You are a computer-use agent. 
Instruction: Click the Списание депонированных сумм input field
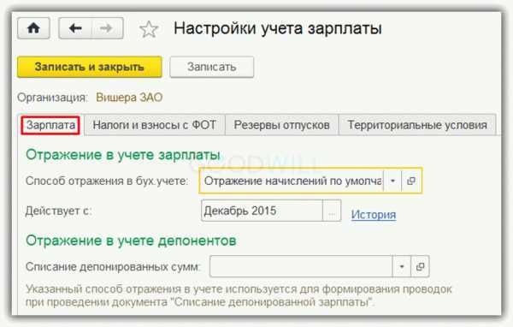point(301,266)
